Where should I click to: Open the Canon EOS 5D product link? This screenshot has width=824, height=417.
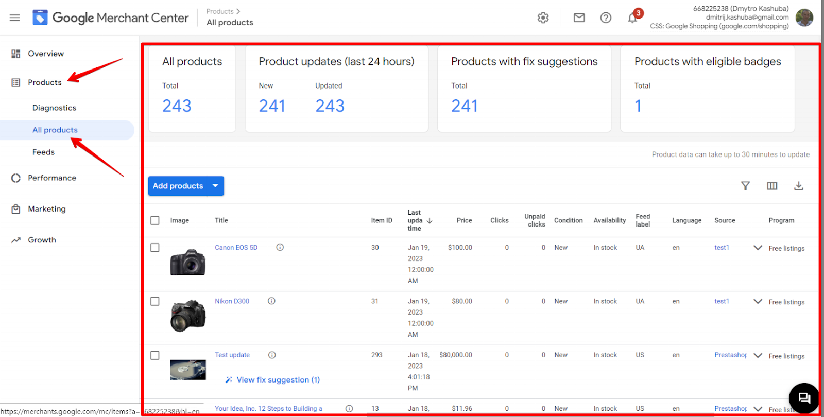236,248
